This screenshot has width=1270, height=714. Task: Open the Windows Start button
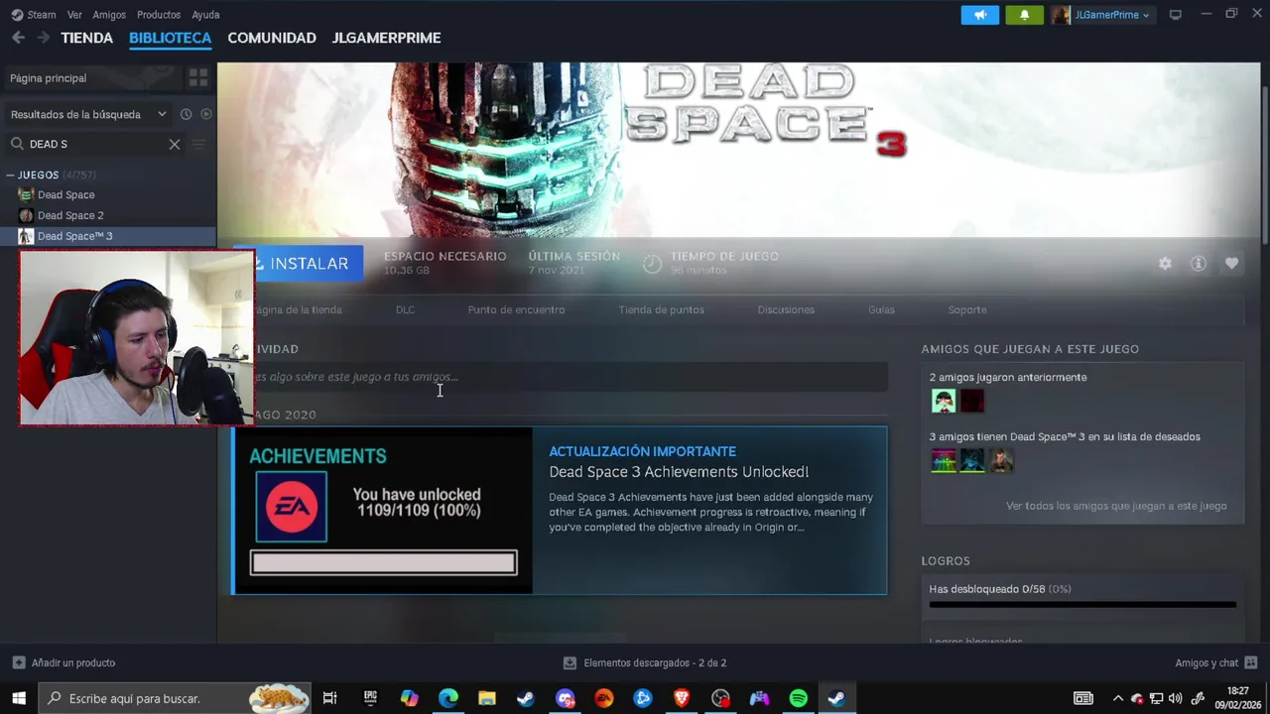(x=19, y=698)
